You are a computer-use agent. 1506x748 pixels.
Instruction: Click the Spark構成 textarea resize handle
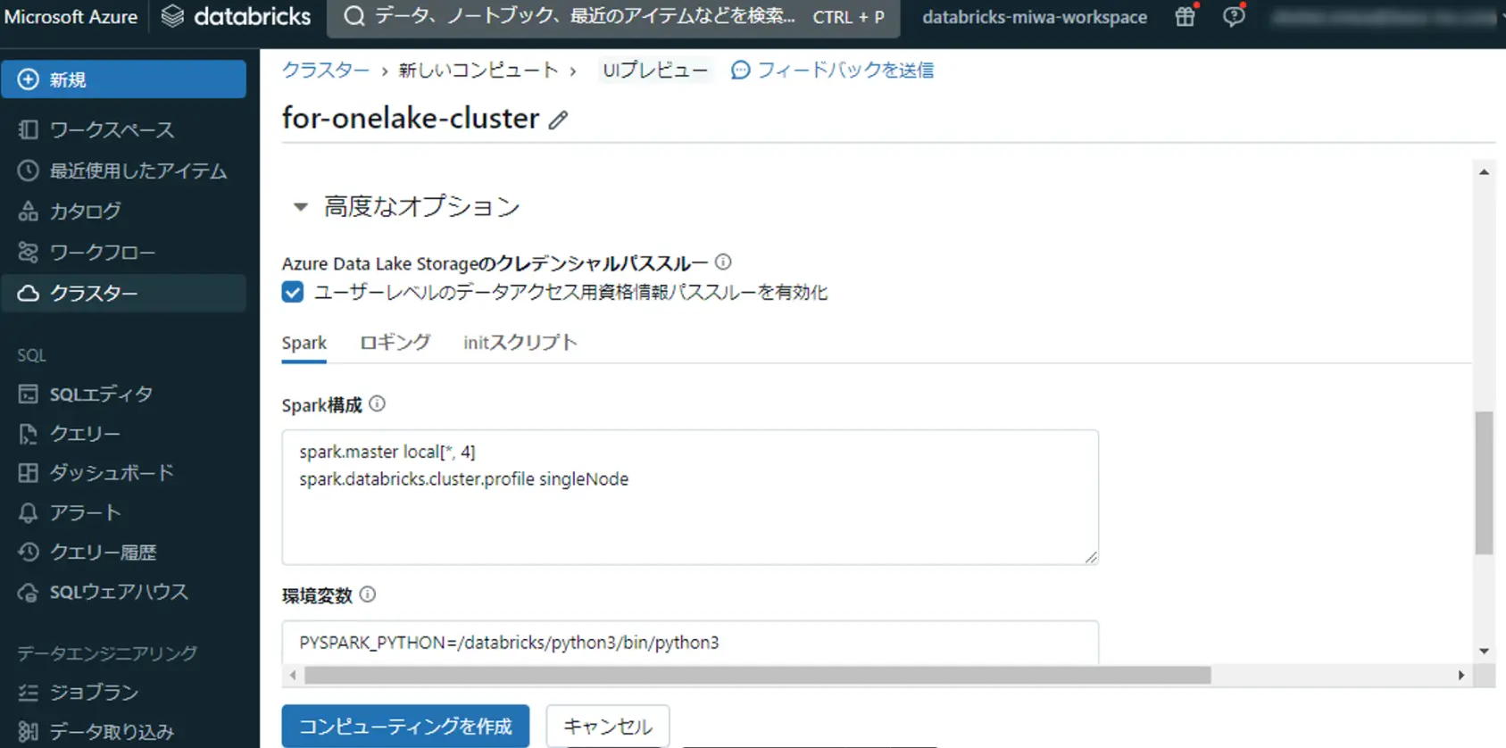tap(1091, 557)
